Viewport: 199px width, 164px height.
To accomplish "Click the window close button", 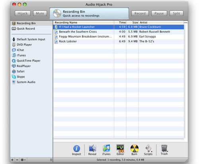I will [14, 4].
